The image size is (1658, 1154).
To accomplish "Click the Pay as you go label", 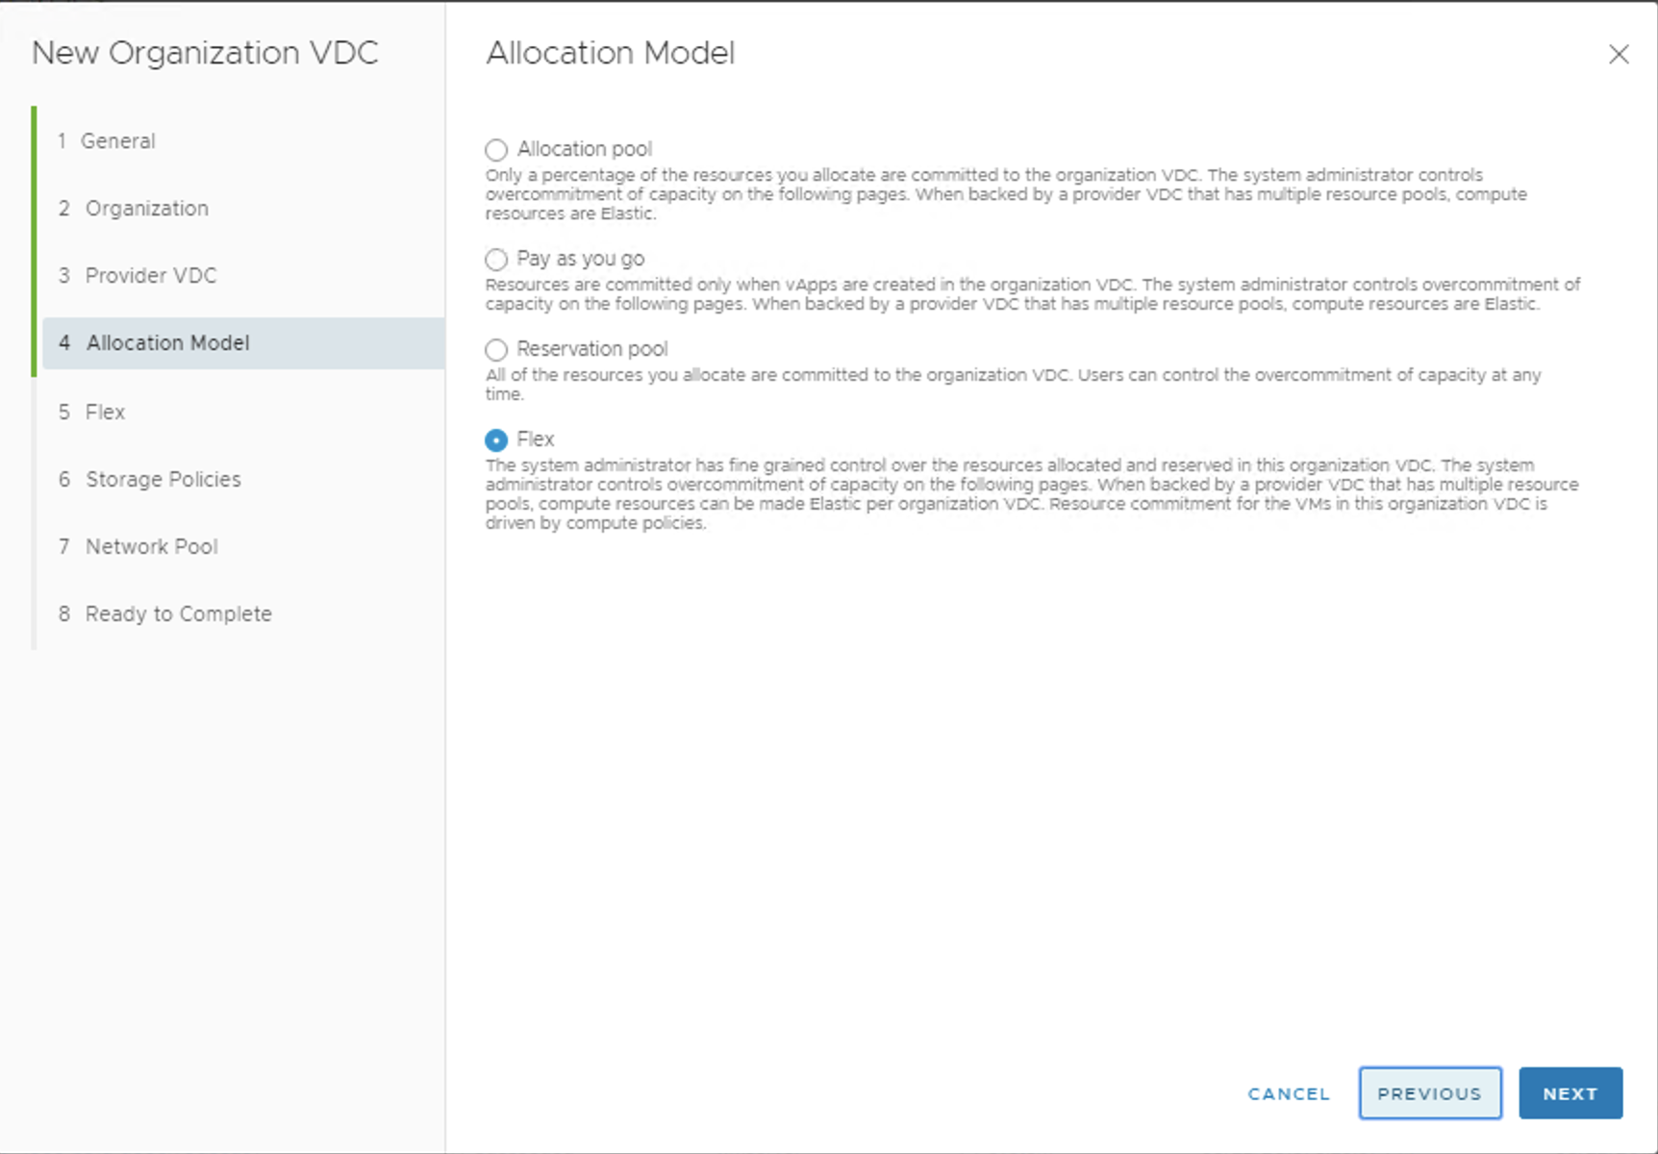I will pyautogui.click(x=581, y=259).
